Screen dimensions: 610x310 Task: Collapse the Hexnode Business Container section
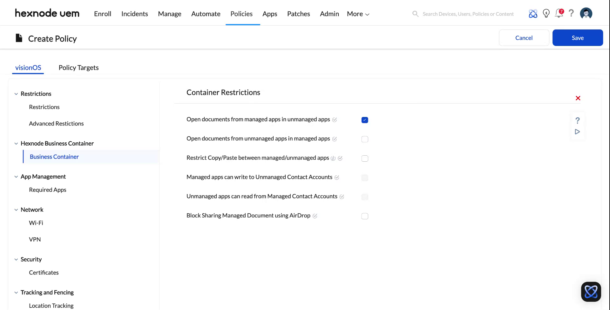pyautogui.click(x=16, y=143)
